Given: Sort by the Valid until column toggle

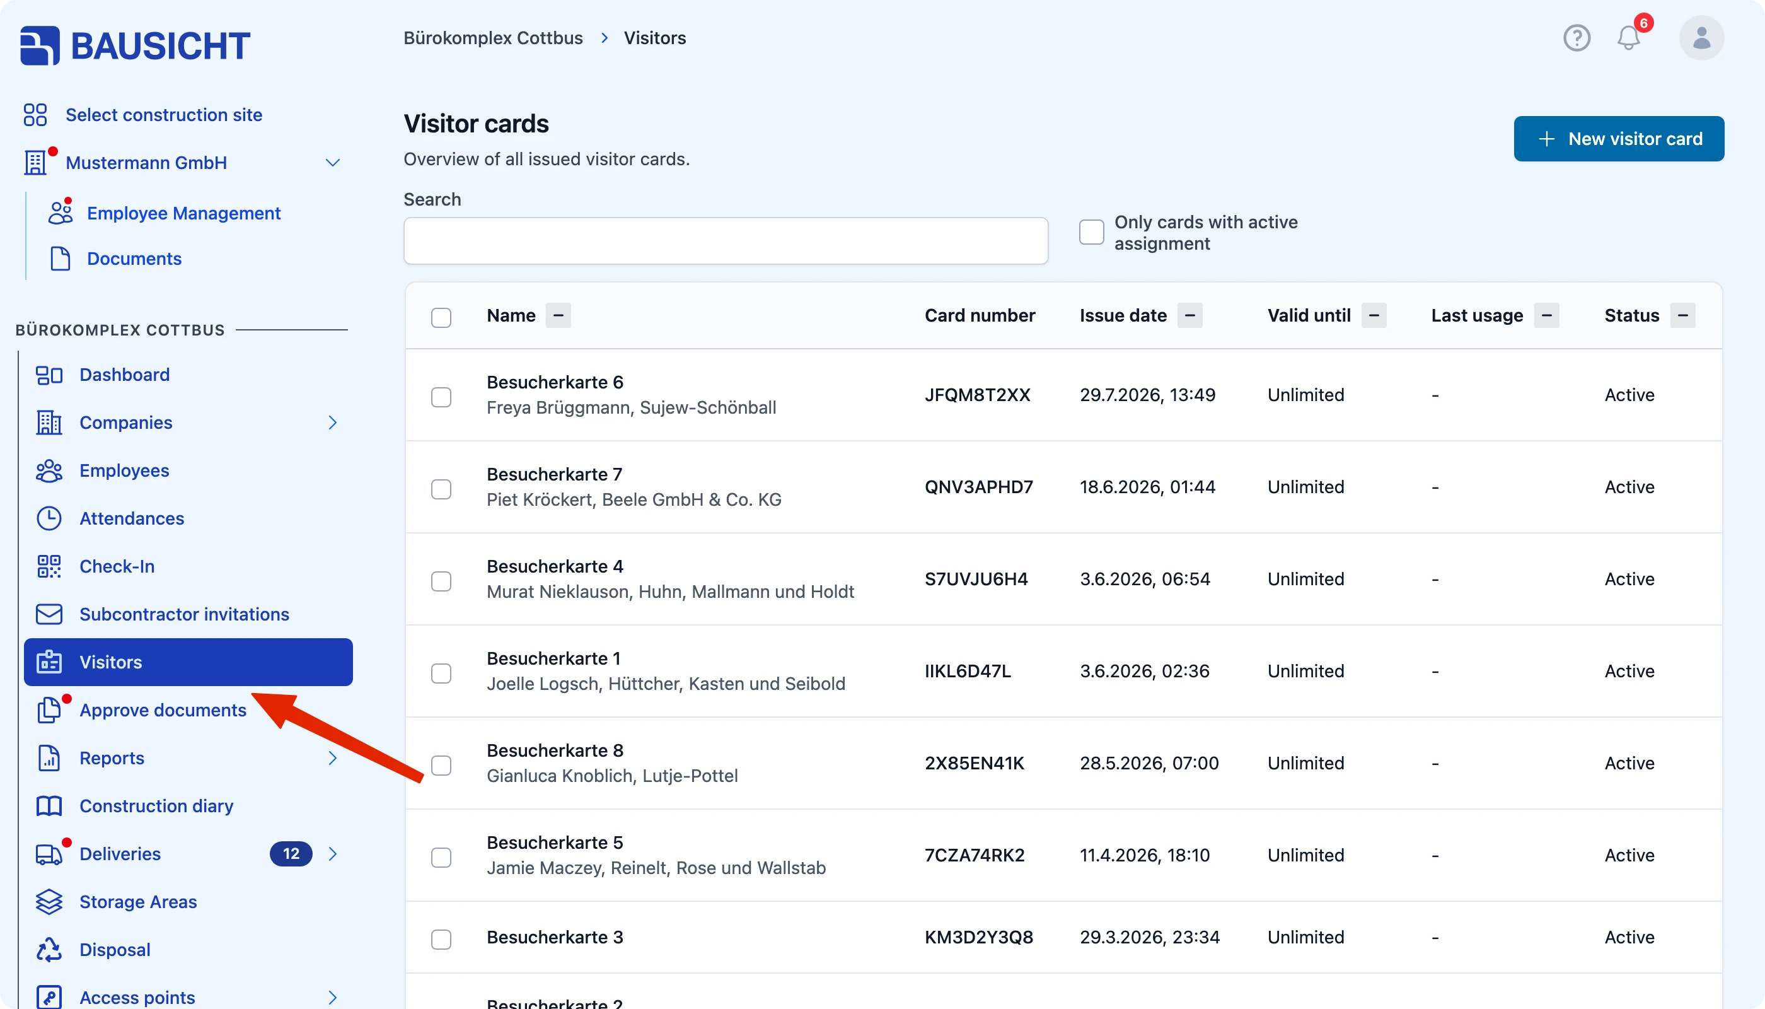Looking at the screenshot, I should click(x=1374, y=315).
